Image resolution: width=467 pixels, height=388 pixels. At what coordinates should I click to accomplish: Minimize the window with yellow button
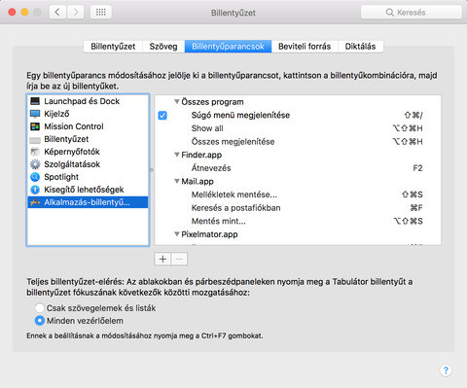(24, 13)
